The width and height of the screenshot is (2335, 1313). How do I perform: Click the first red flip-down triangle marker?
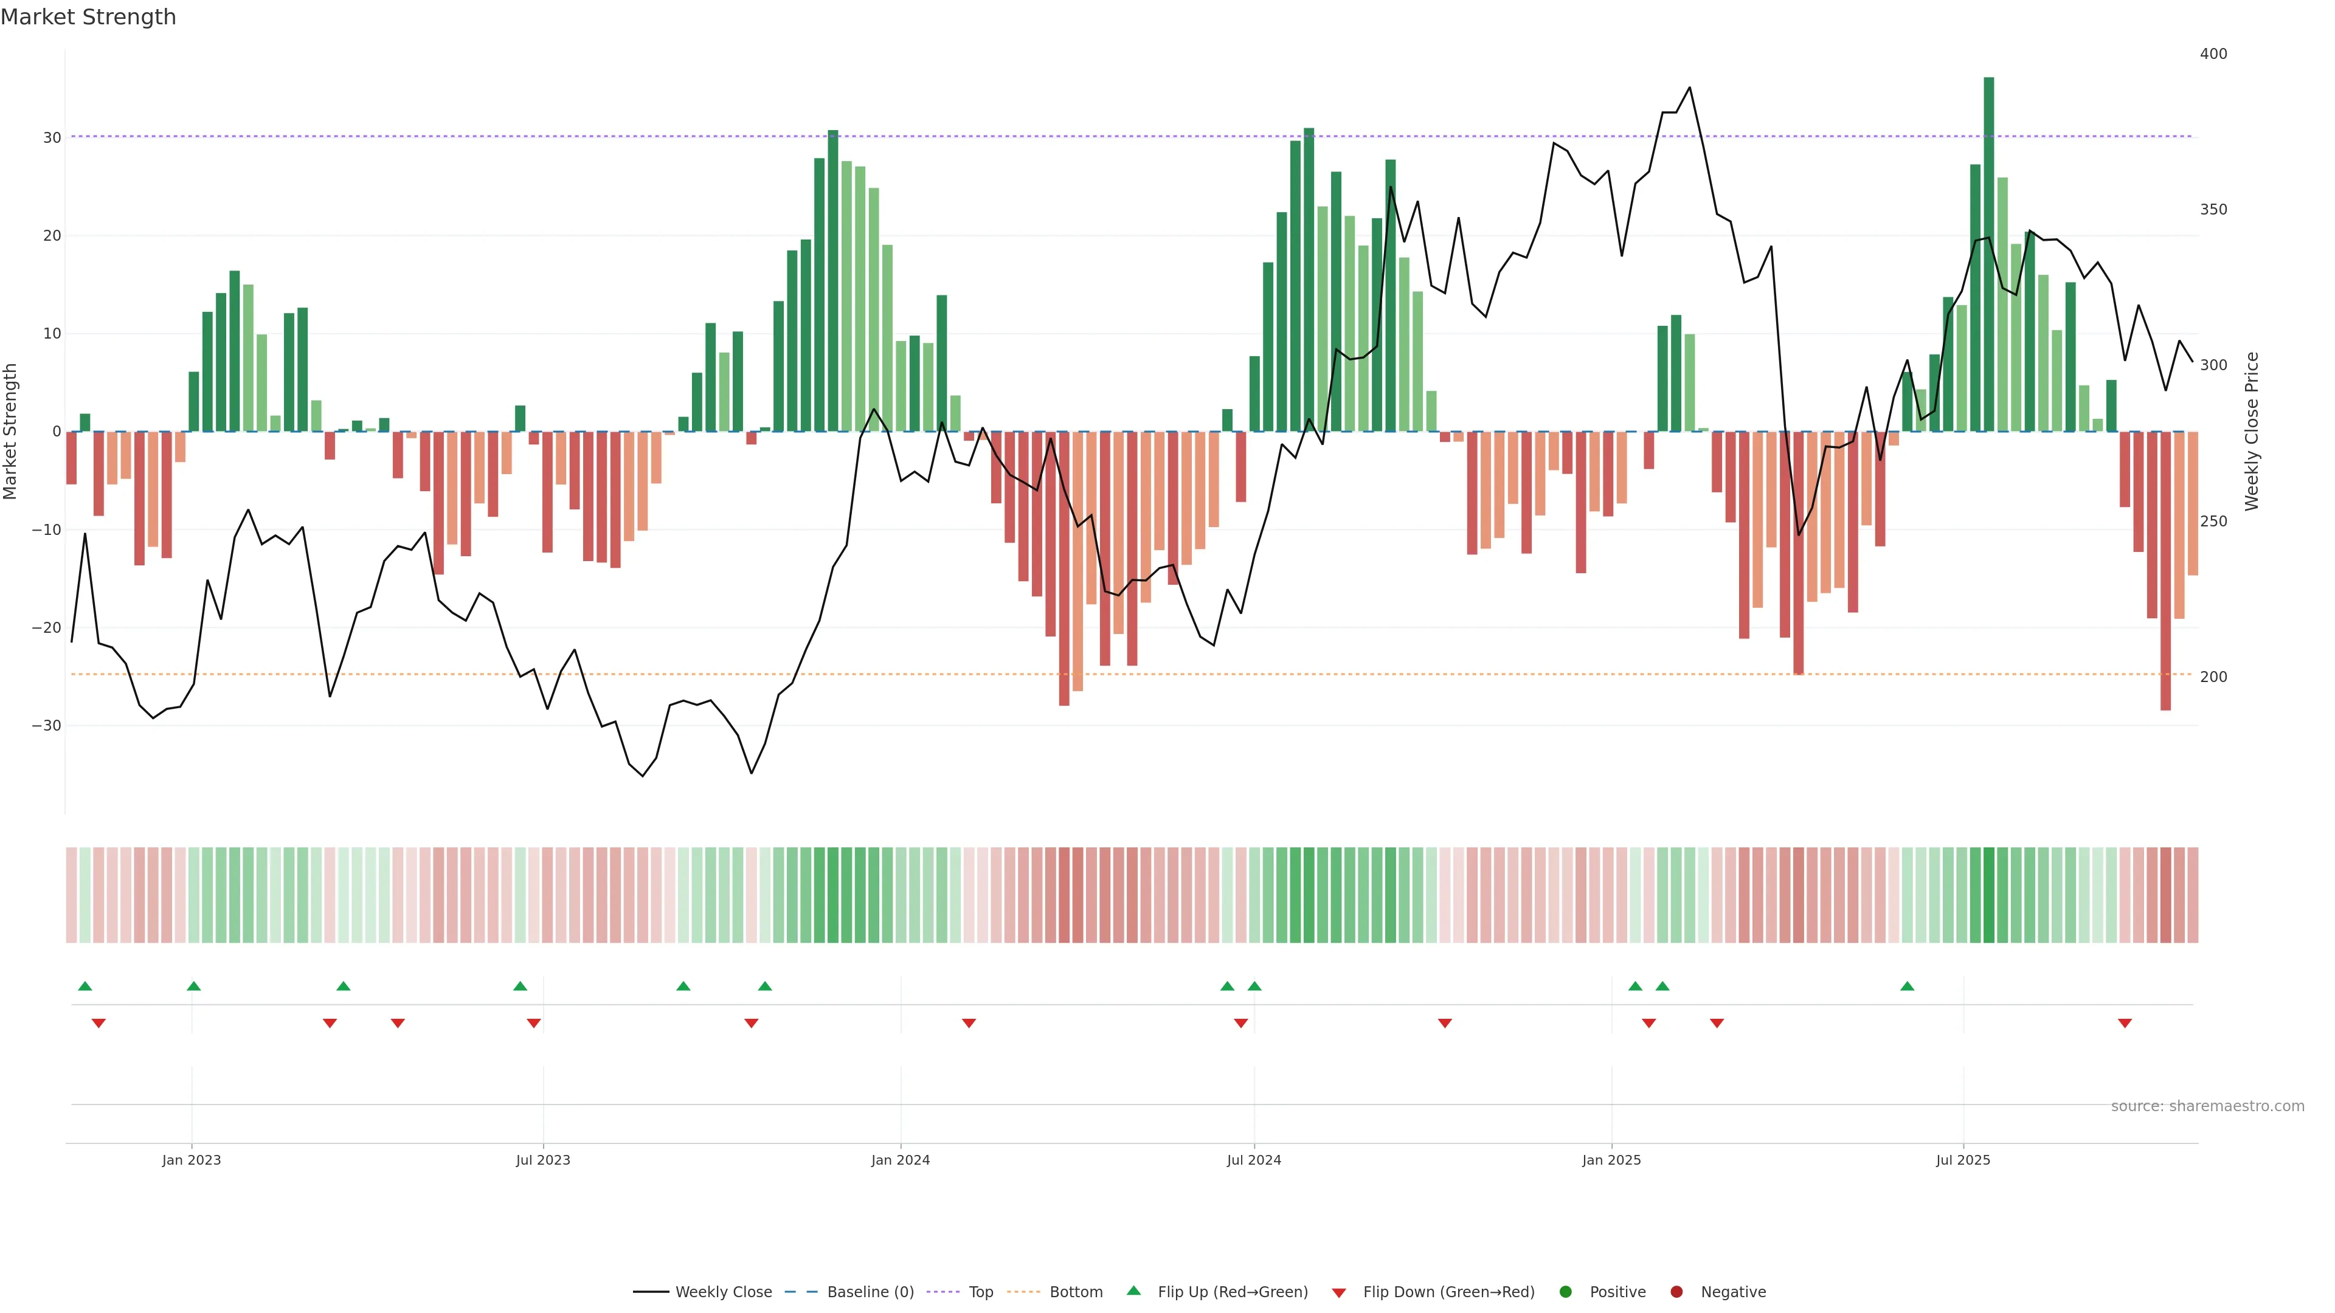(99, 1023)
